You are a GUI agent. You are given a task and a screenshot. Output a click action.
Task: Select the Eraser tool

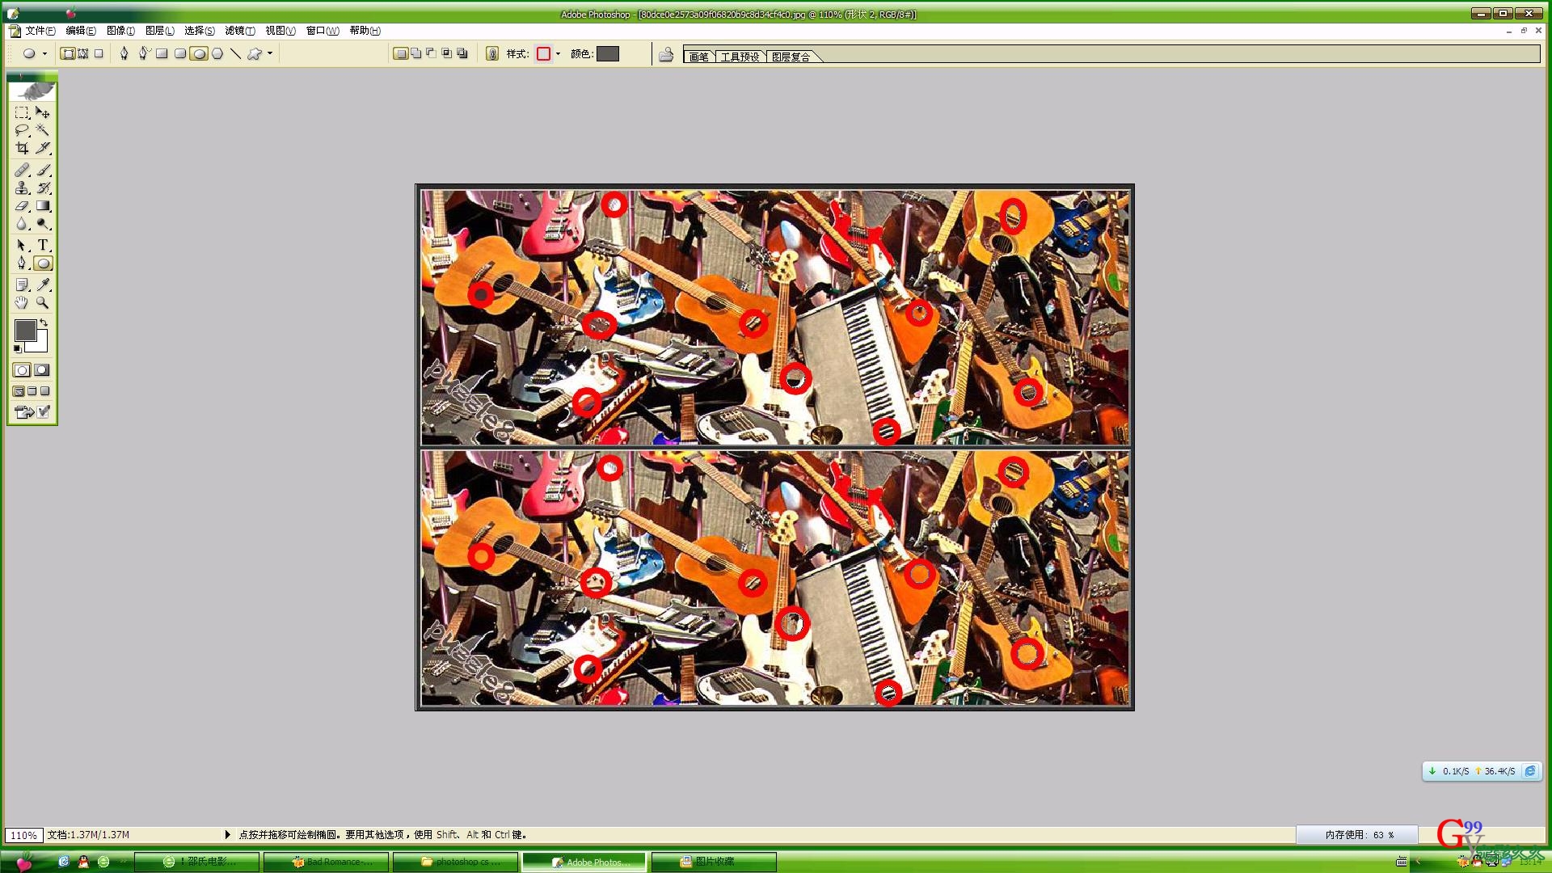click(22, 206)
